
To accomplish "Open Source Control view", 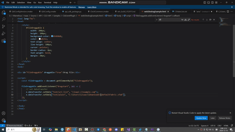I will click(4, 26).
